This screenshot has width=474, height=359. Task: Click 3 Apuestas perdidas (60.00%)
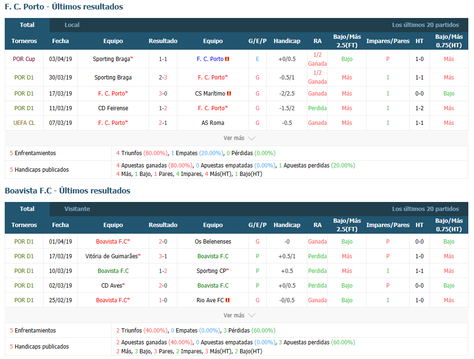point(317,342)
